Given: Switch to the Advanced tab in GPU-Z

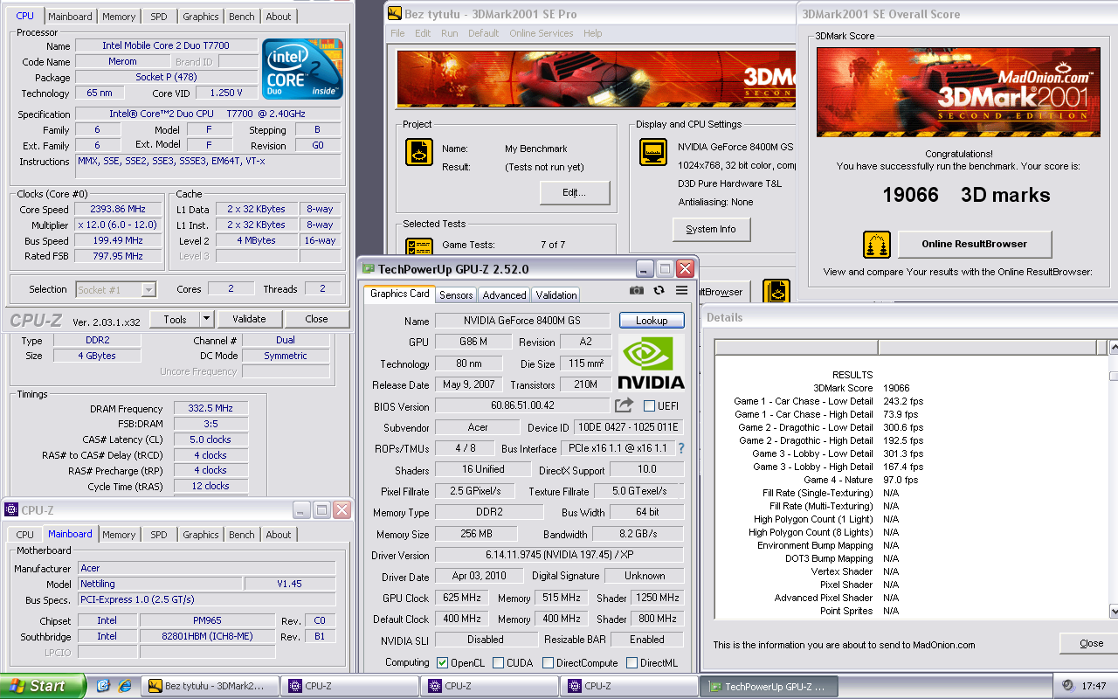Looking at the screenshot, I should coord(504,294).
